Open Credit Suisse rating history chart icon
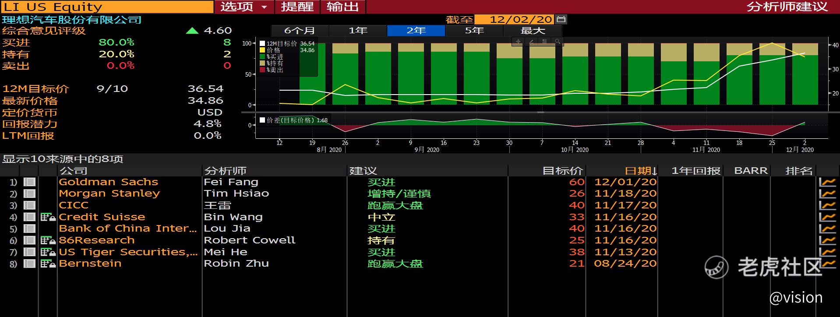 (827, 217)
